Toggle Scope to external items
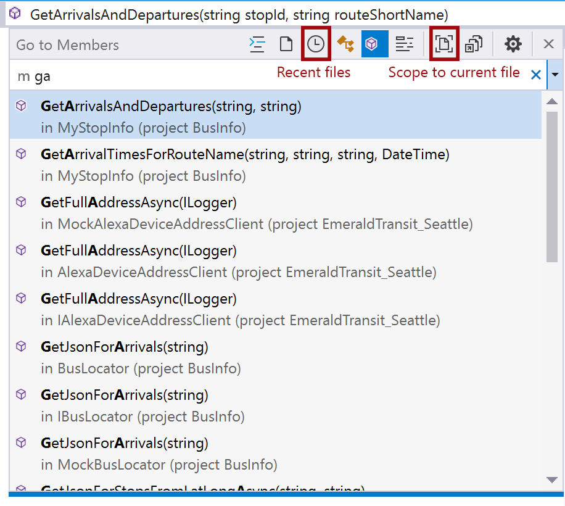This screenshot has height=506, width=565. pyautogui.click(x=474, y=44)
